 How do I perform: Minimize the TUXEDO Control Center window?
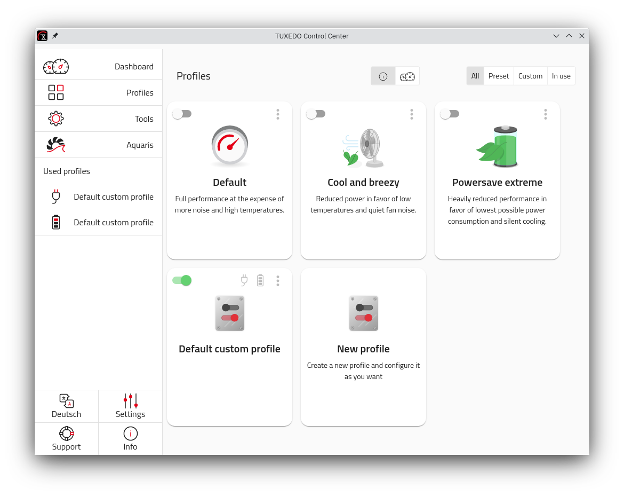(556, 36)
